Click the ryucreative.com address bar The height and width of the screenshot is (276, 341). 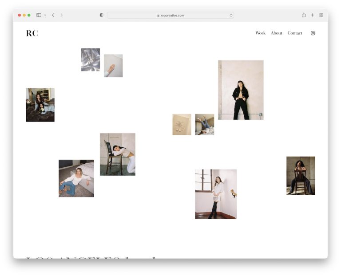click(170, 15)
